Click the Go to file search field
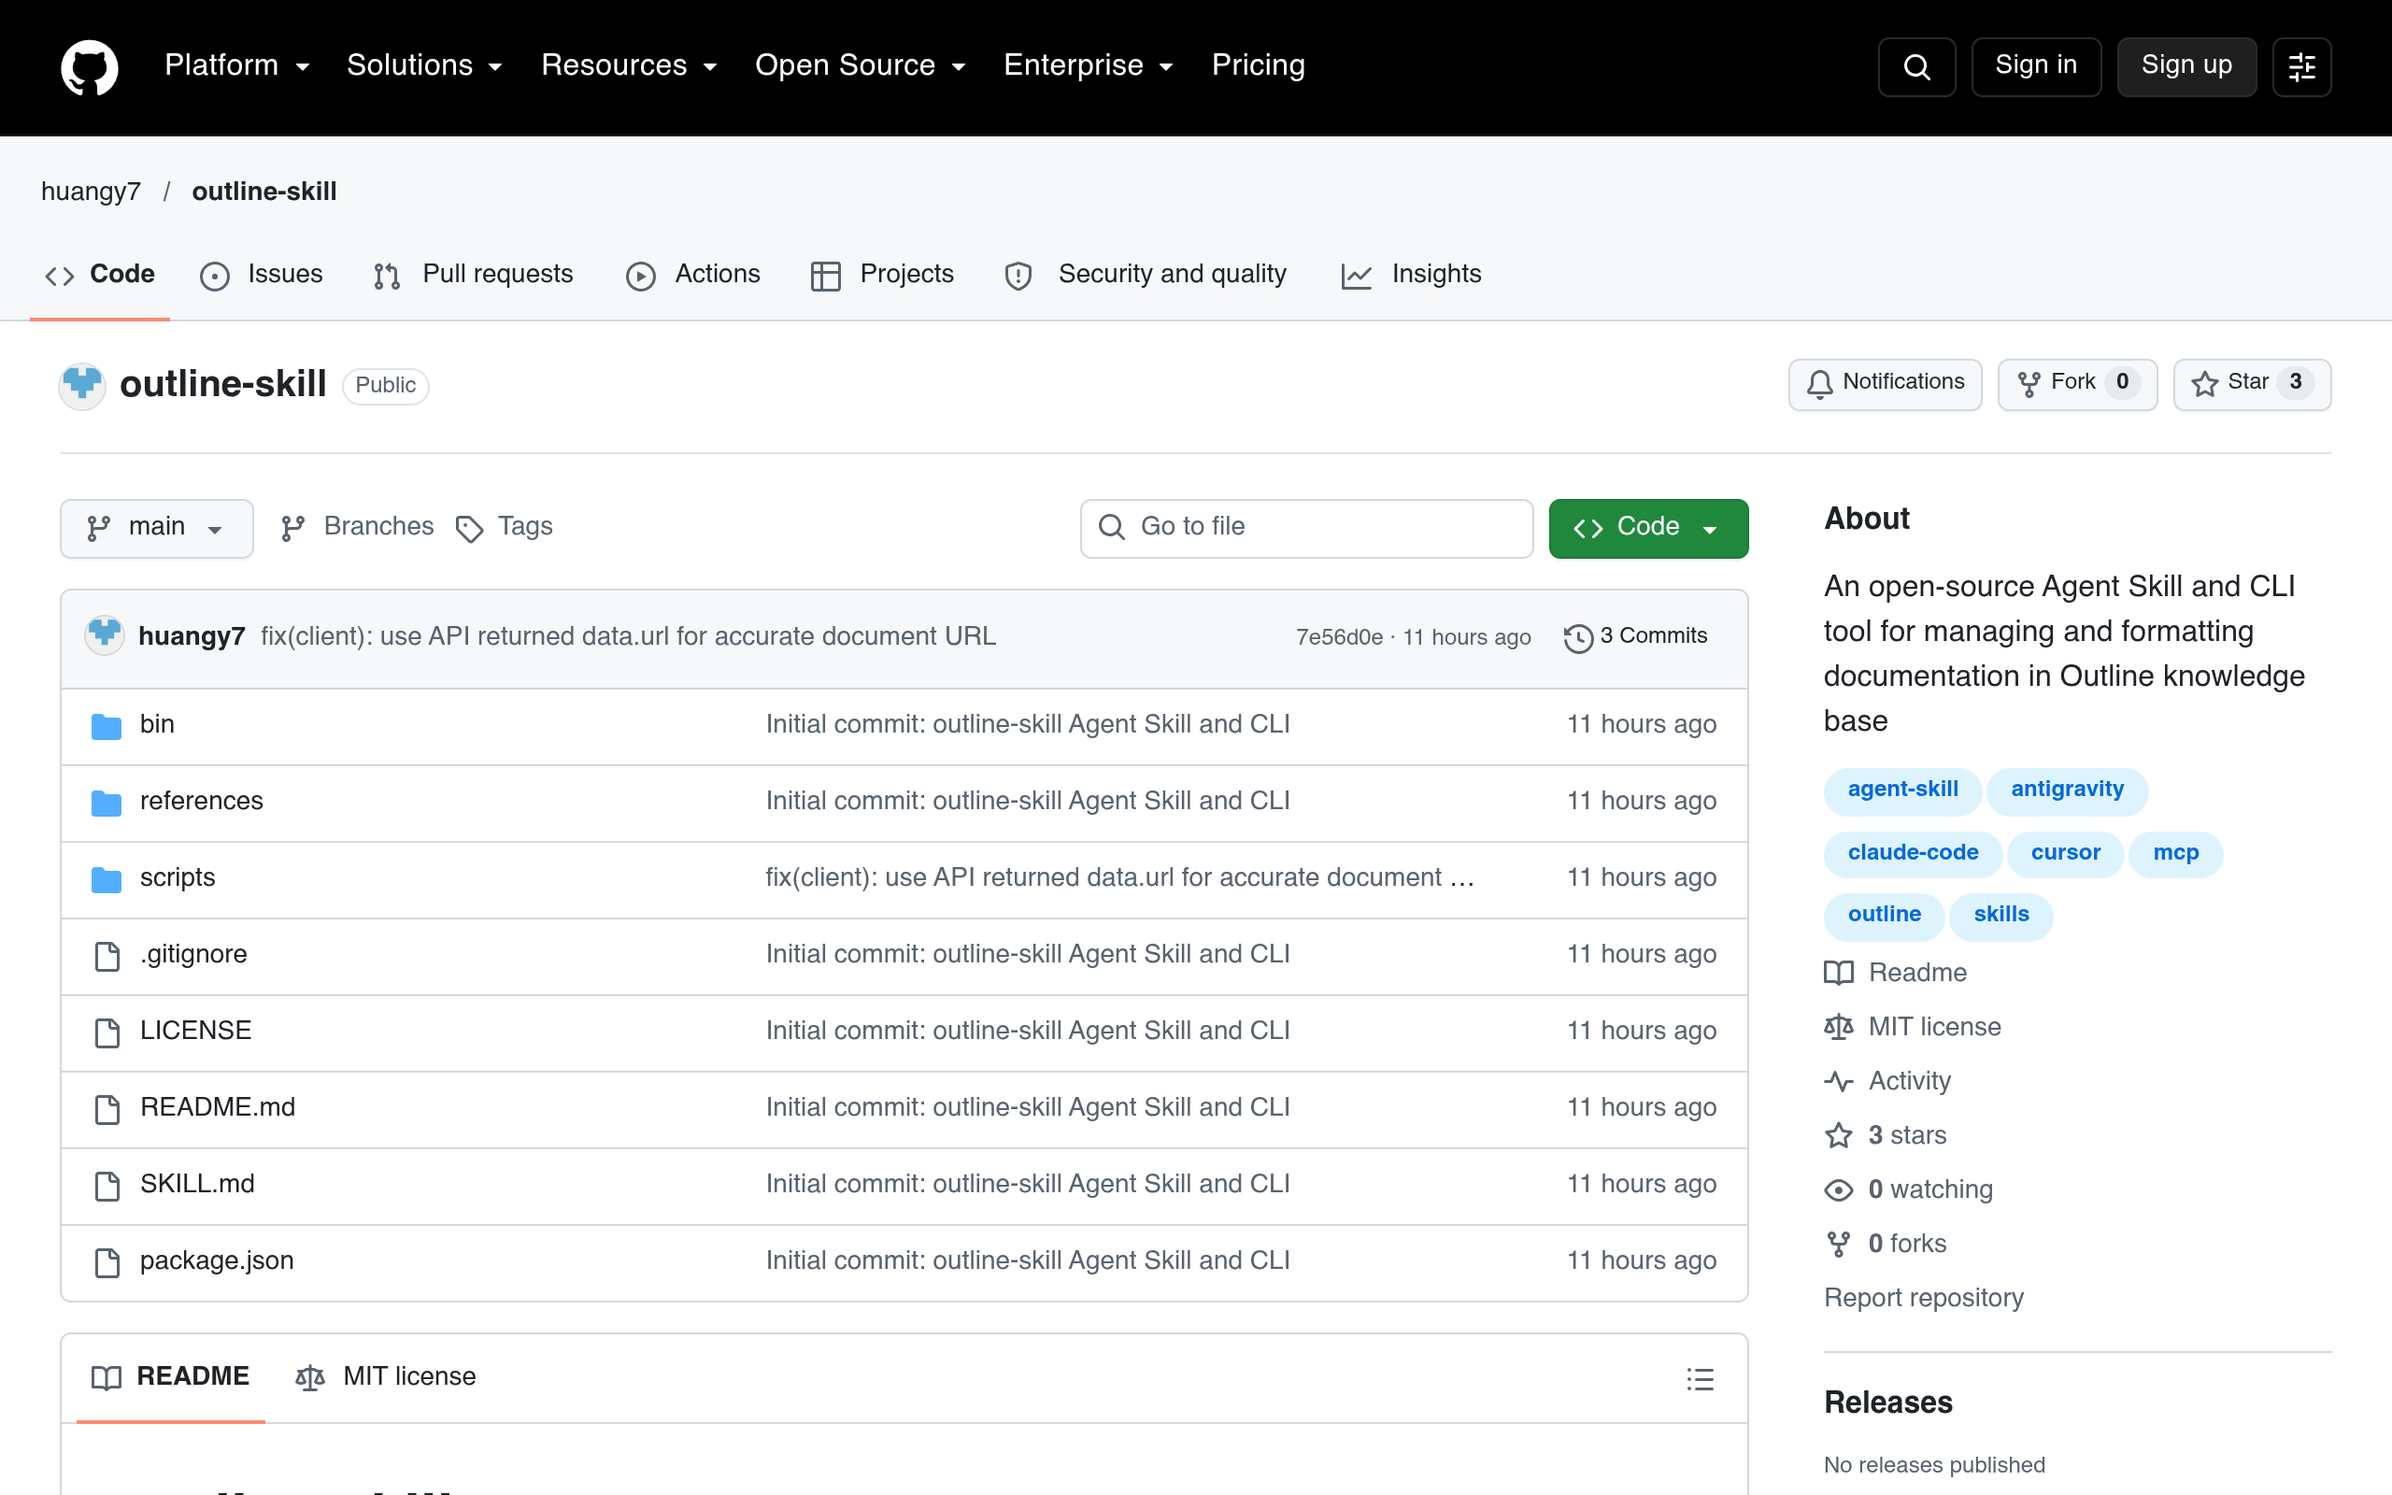 point(1306,529)
